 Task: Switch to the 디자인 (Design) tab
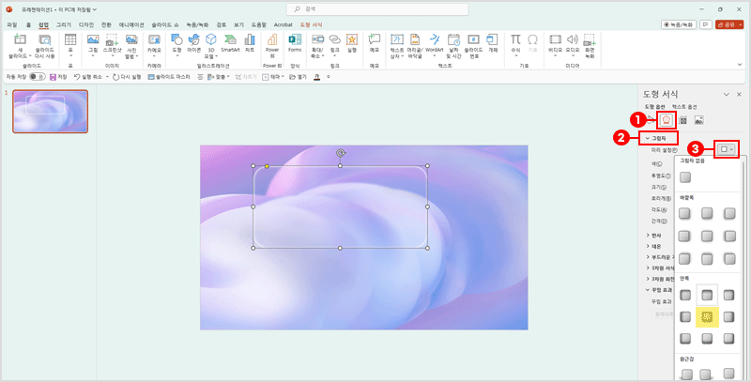click(x=85, y=23)
